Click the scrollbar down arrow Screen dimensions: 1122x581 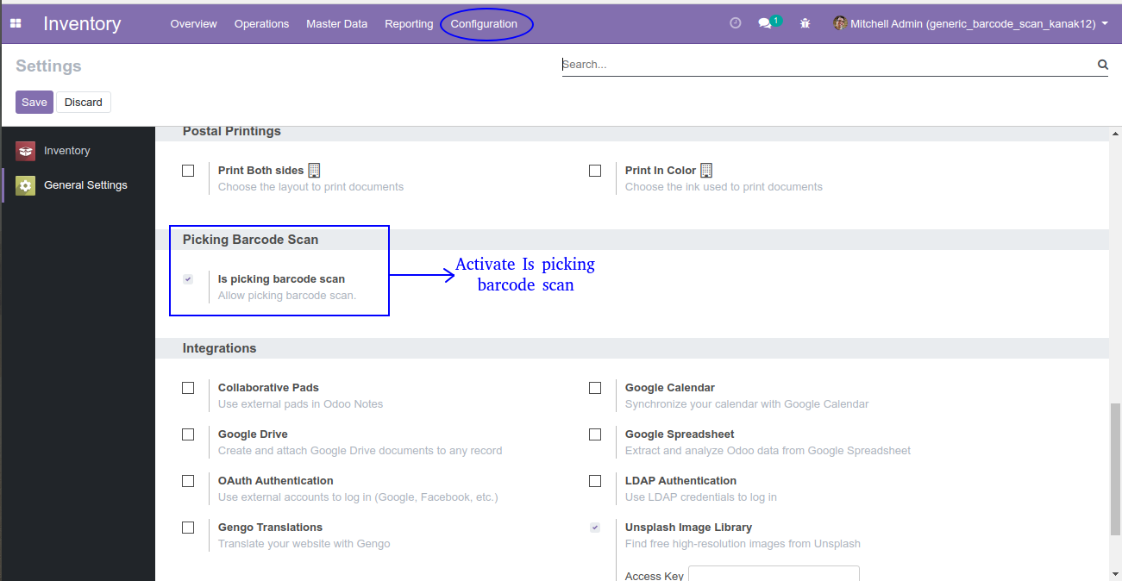pyautogui.click(x=1116, y=573)
